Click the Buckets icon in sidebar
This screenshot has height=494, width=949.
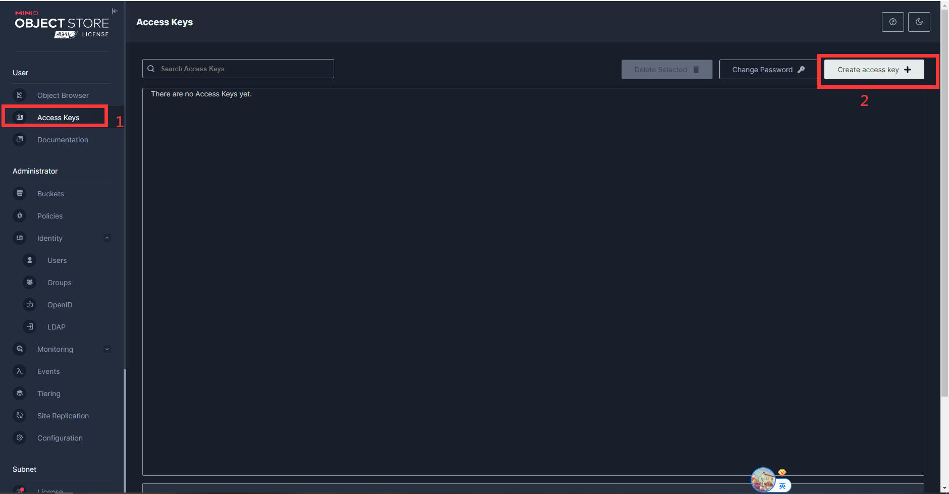pyautogui.click(x=20, y=193)
